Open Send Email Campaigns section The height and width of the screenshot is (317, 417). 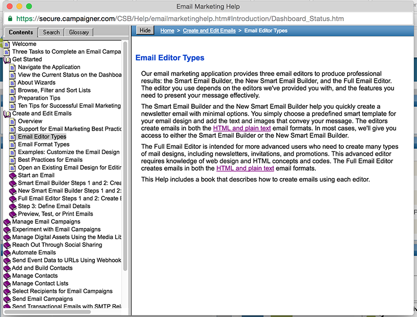43,299
